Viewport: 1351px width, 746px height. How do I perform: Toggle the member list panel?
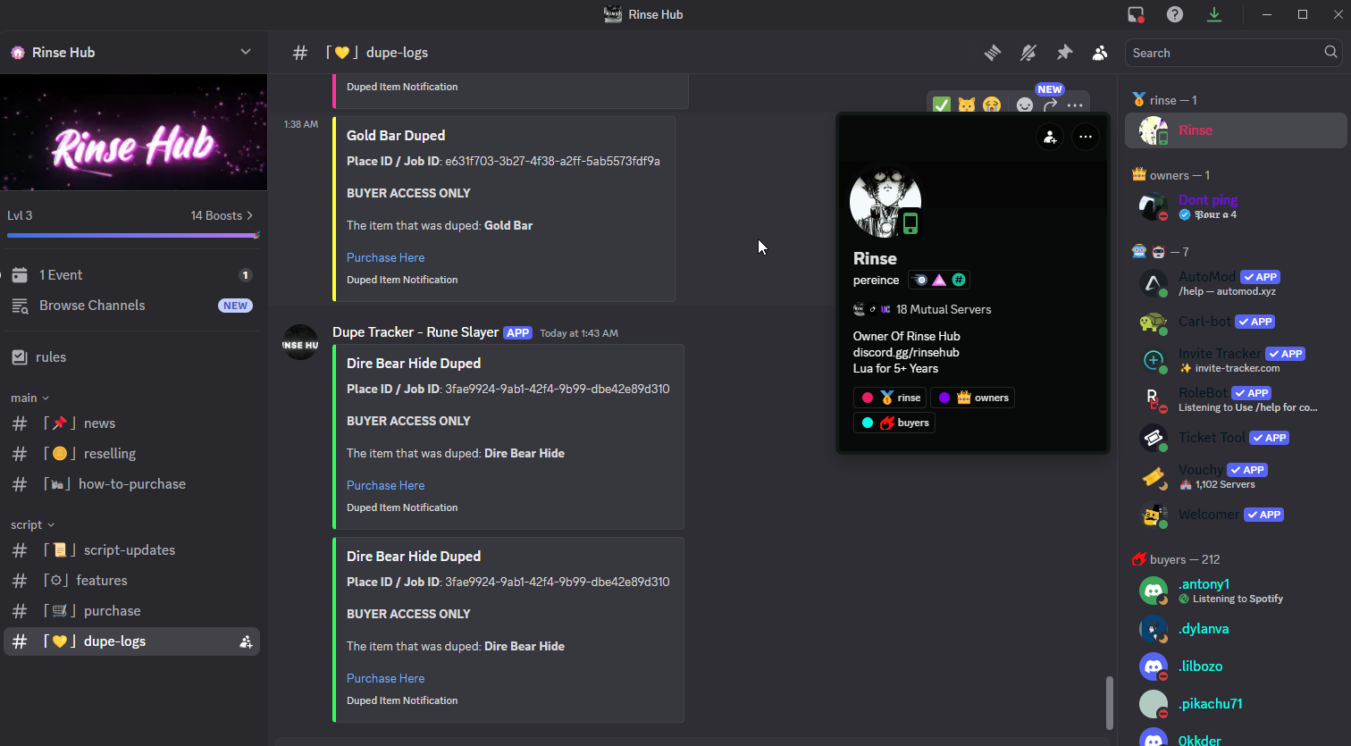pyautogui.click(x=1100, y=53)
